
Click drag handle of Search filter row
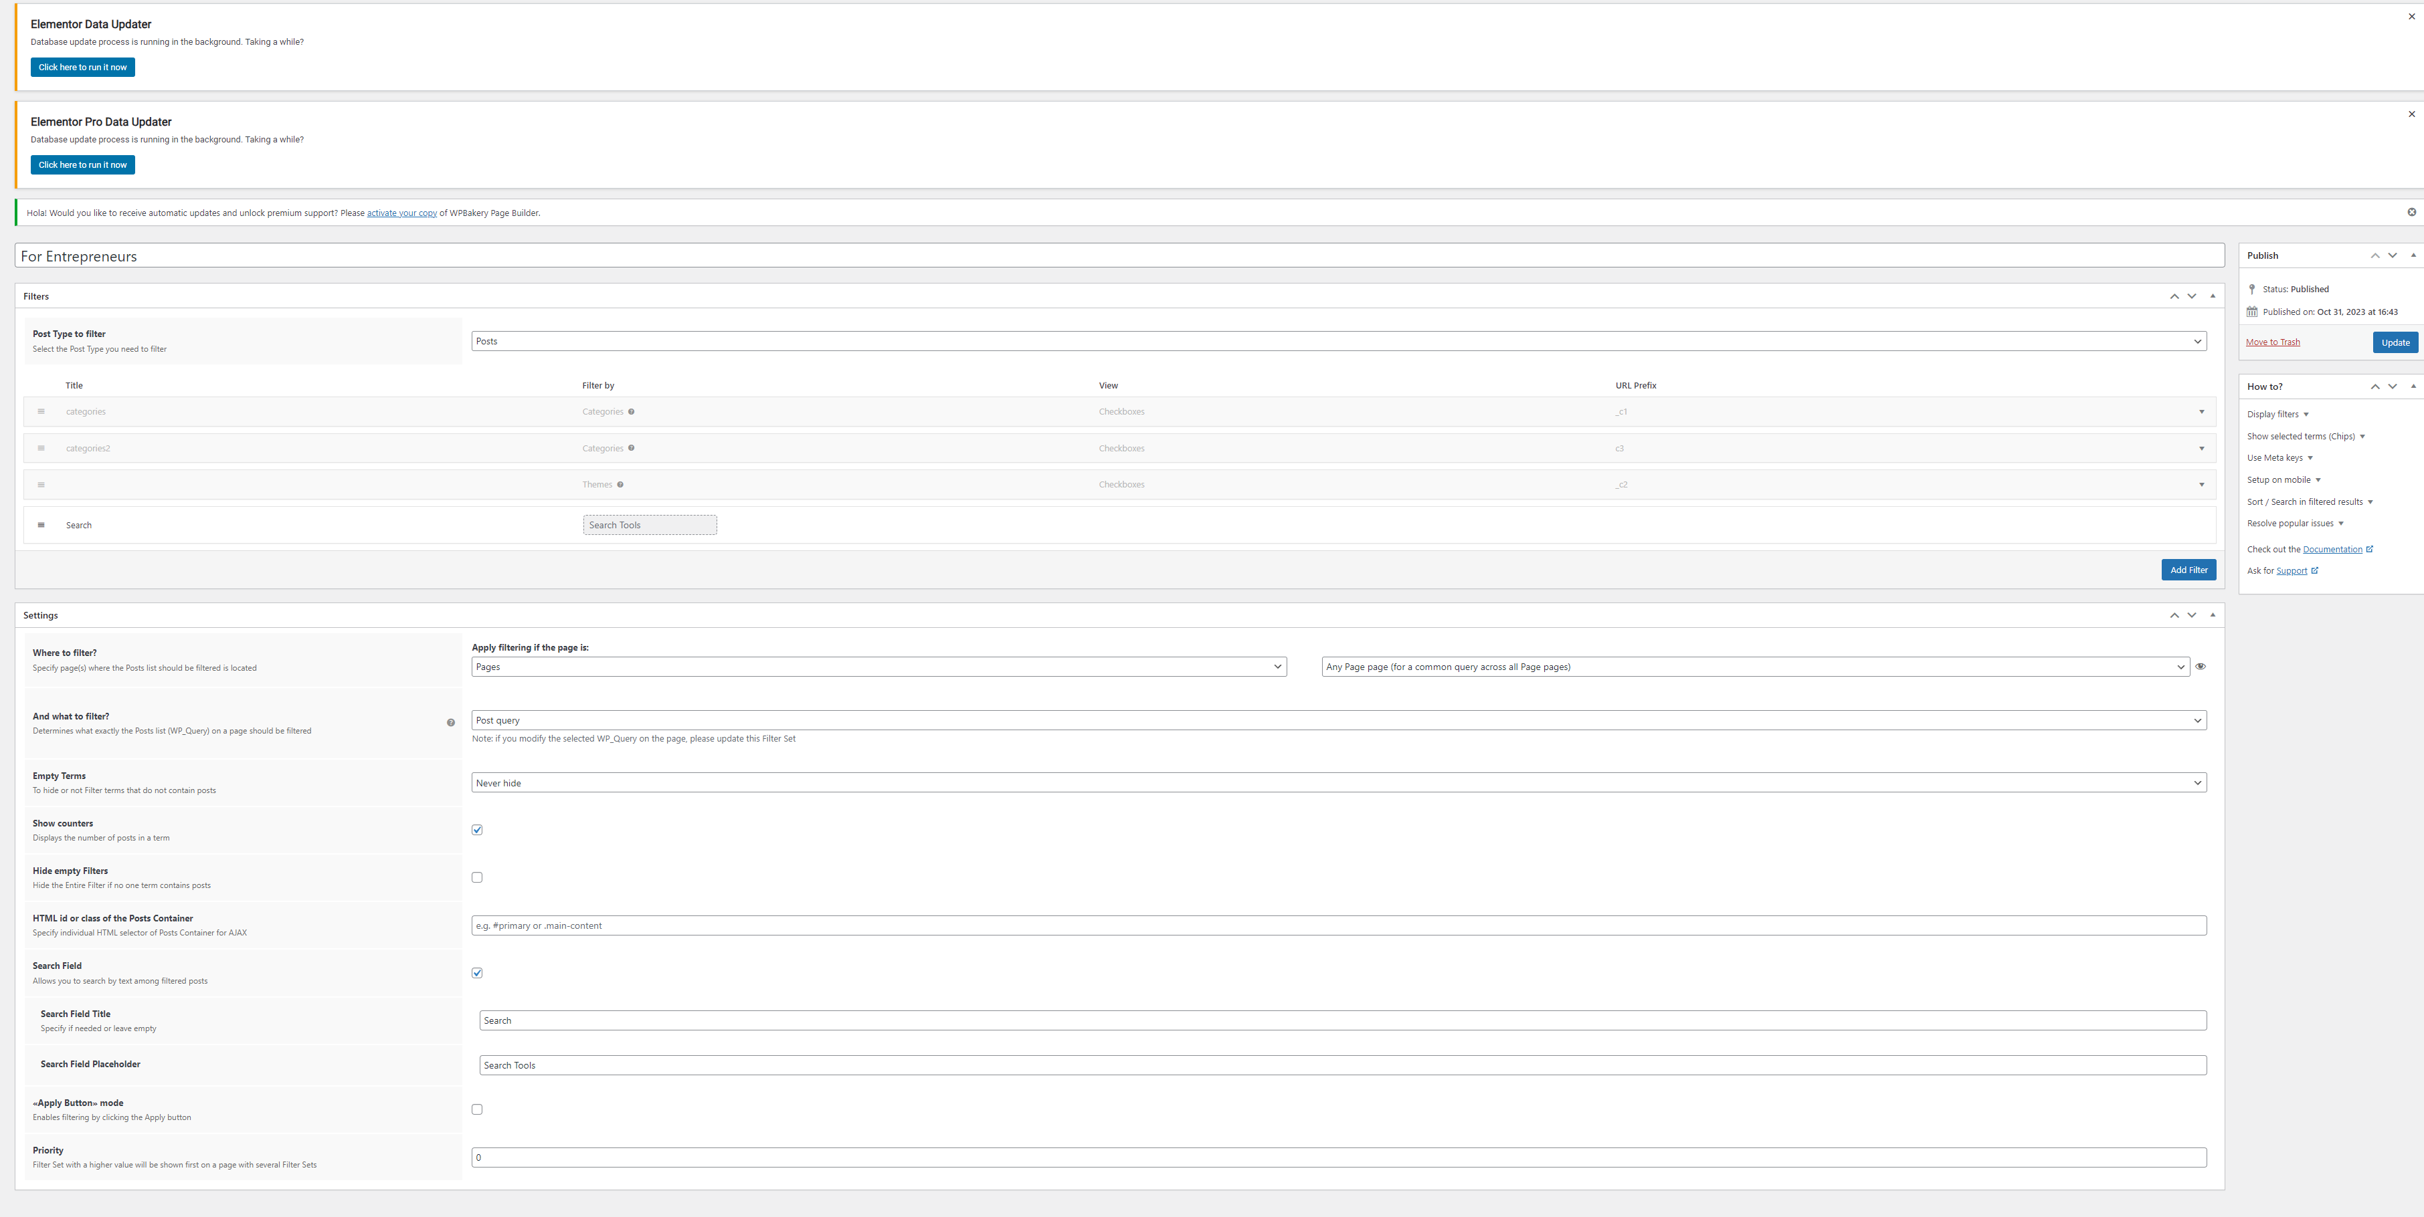click(40, 525)
